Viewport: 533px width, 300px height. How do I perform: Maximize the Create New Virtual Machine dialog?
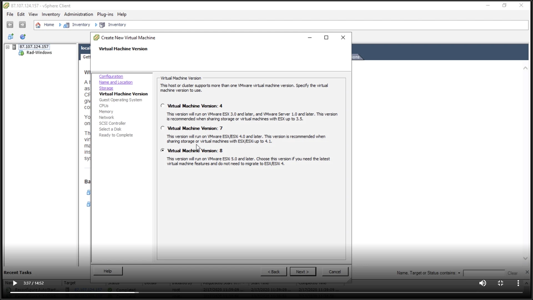click(326, 37)
